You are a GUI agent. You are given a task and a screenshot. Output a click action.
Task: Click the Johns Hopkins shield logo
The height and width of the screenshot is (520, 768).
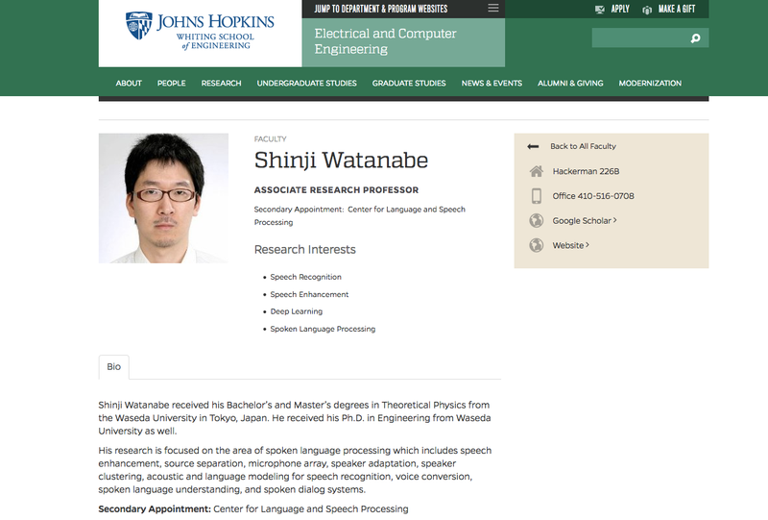[x=138, y=26]
